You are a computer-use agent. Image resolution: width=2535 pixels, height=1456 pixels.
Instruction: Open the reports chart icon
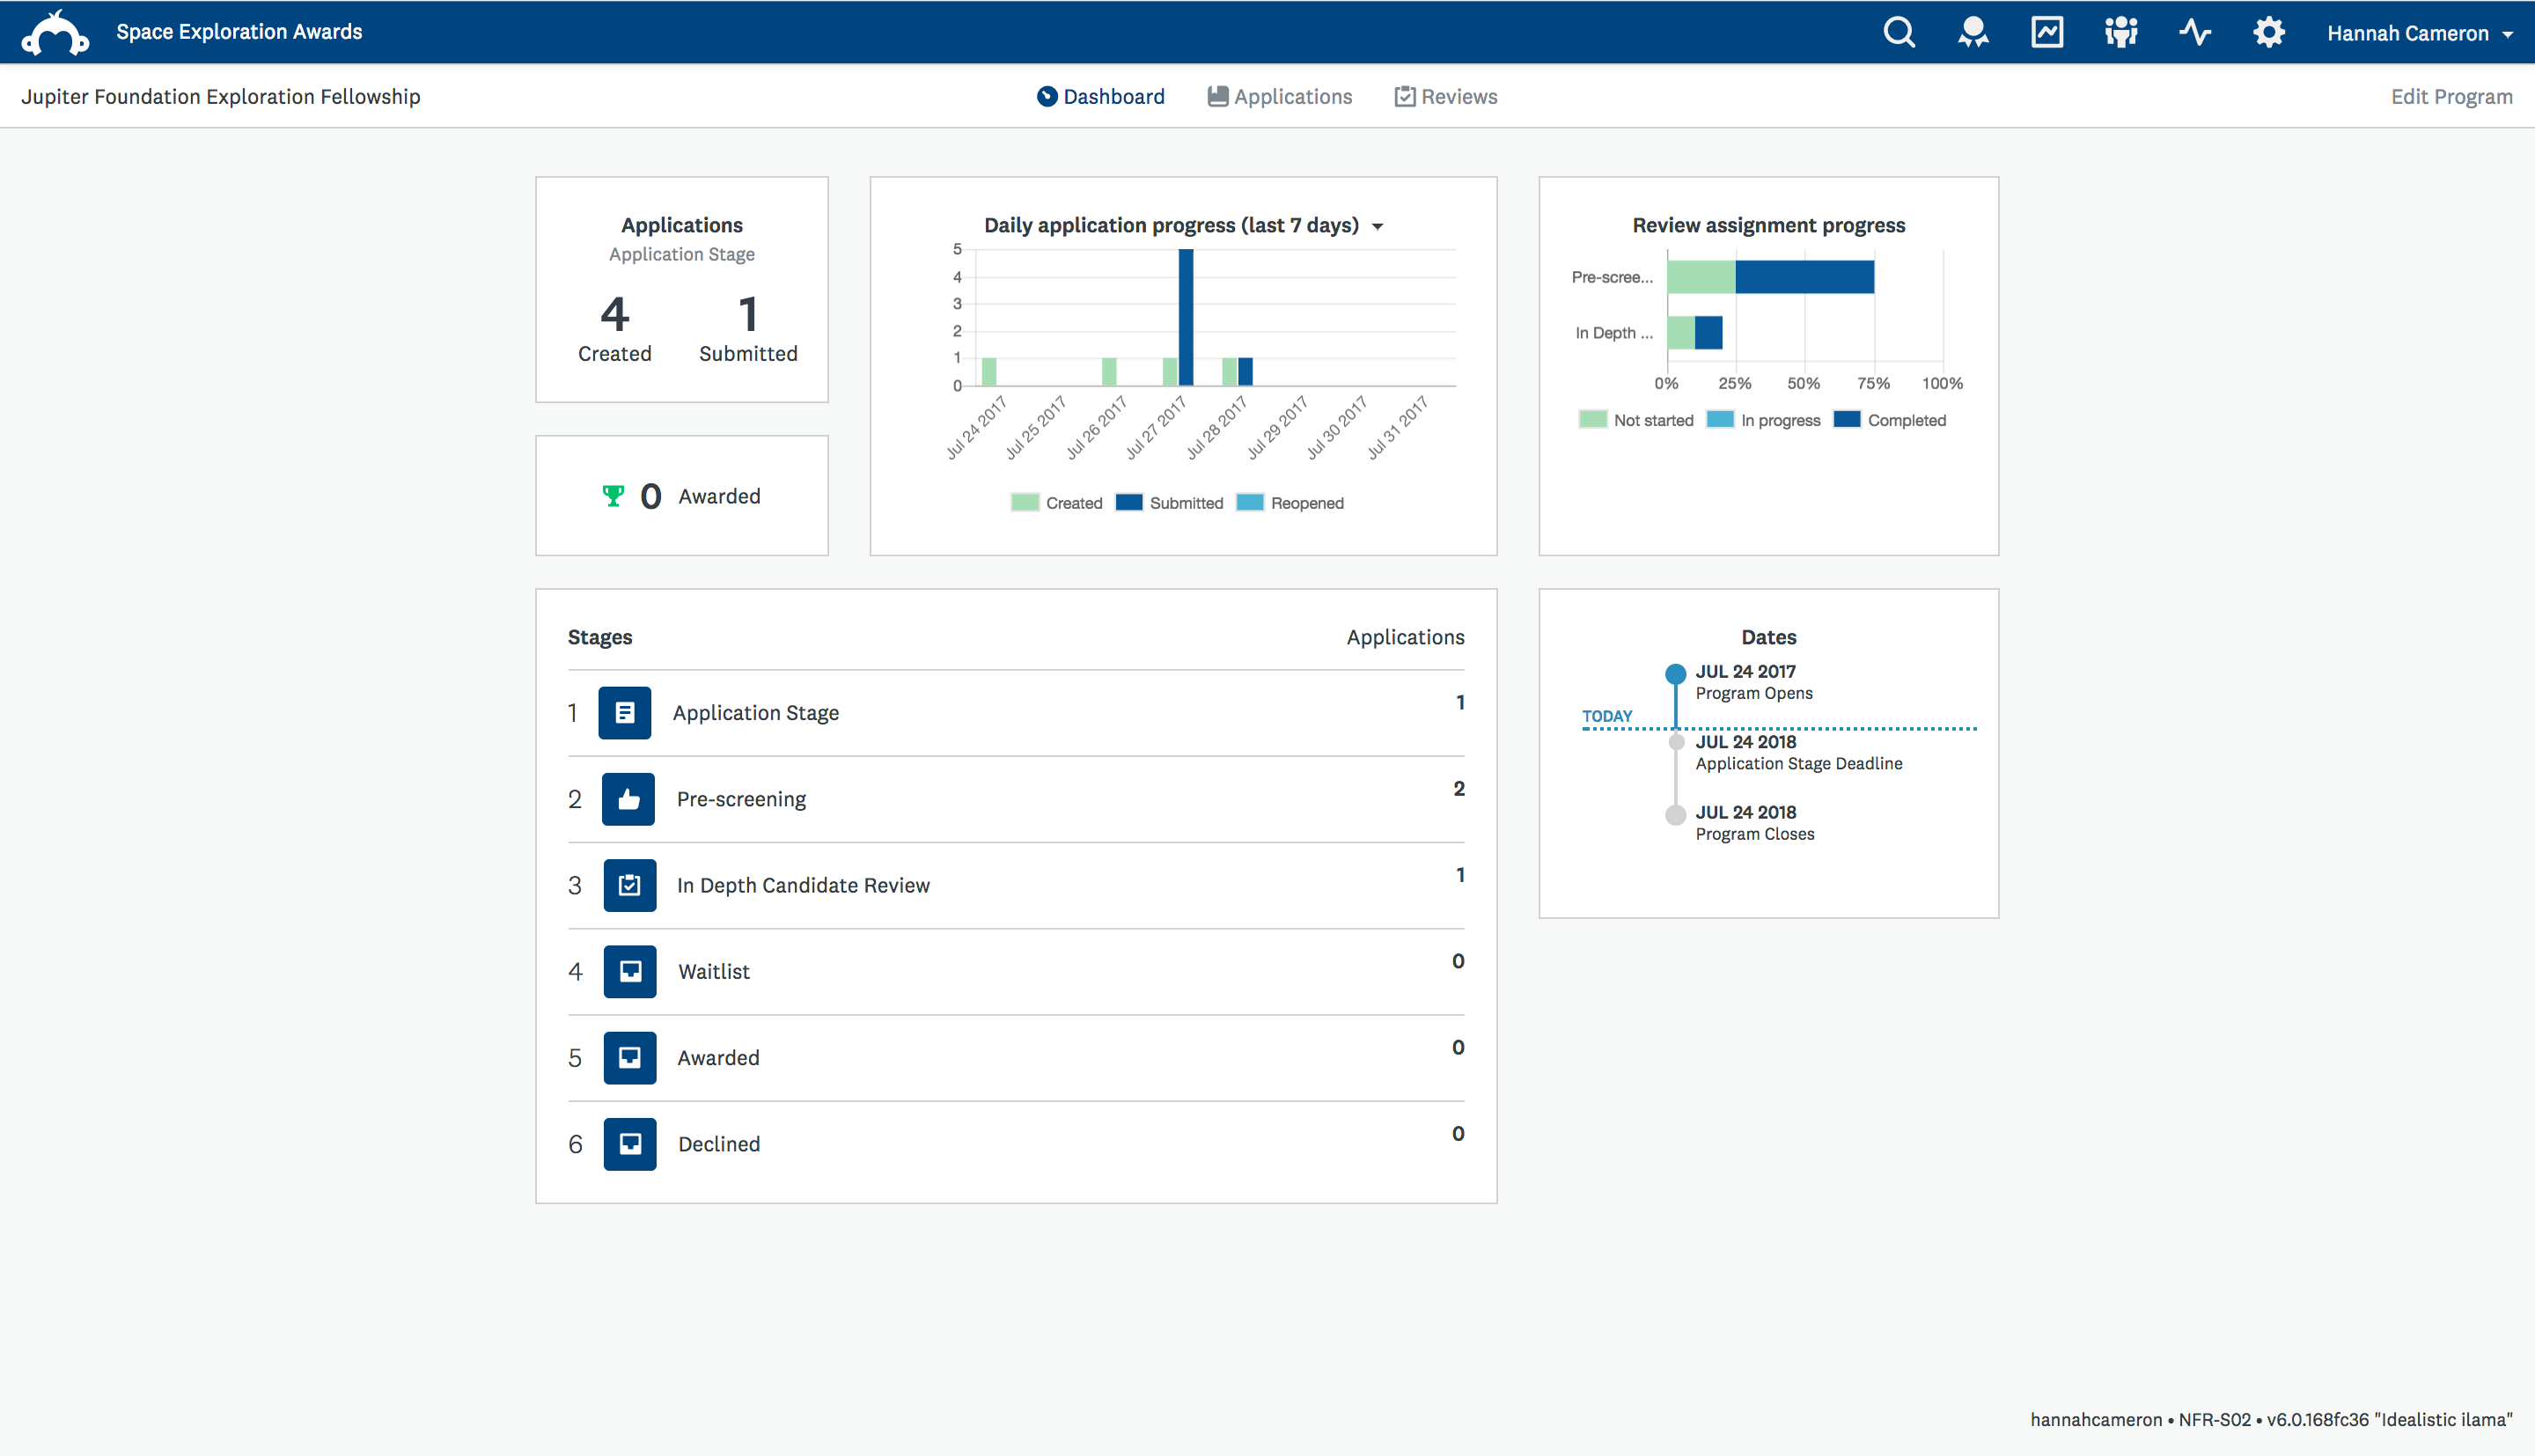(2046, 32)
